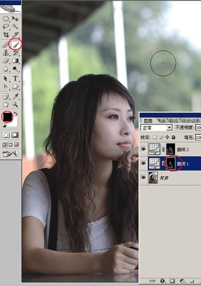Select the Gradient tool

[15, 61]
